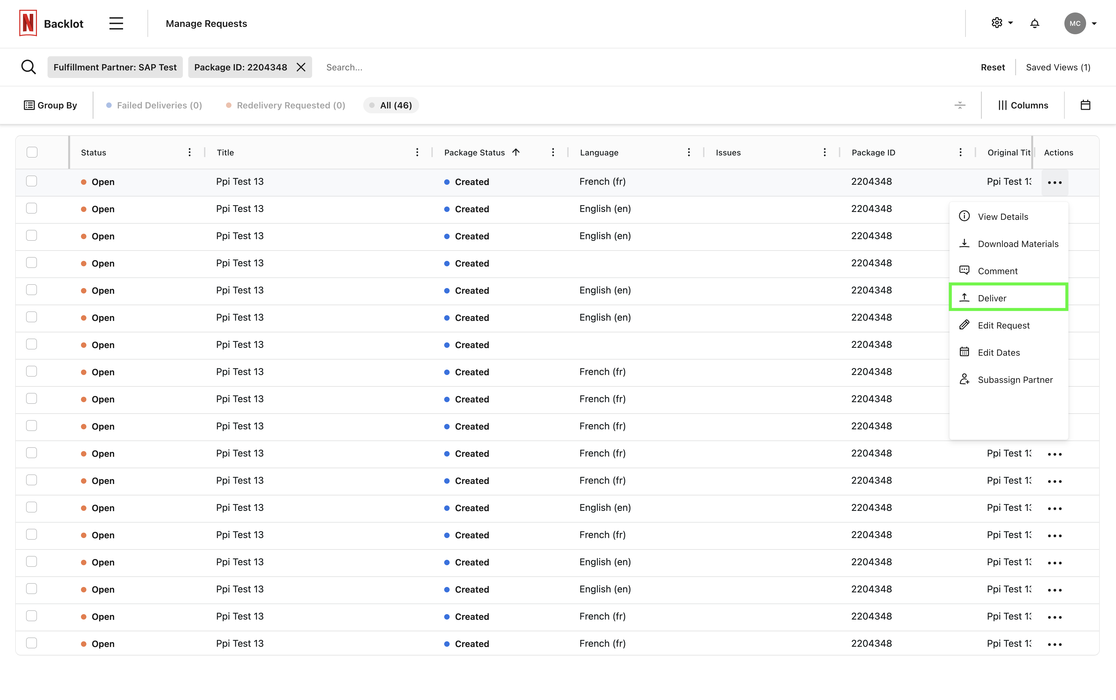Viewport: 1116px width, 700px height.
Task: Check the first Ppi Test 13 row
Action: 32,181
